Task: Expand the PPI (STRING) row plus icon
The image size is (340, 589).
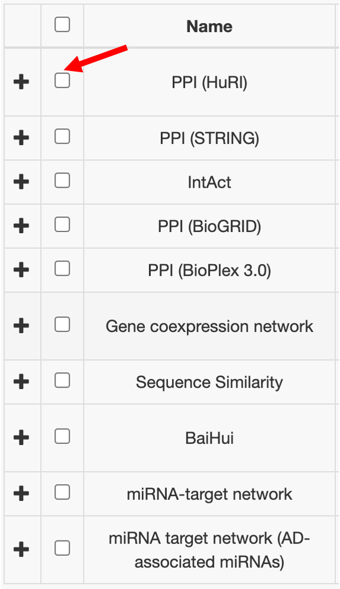Action: (21, 137)
